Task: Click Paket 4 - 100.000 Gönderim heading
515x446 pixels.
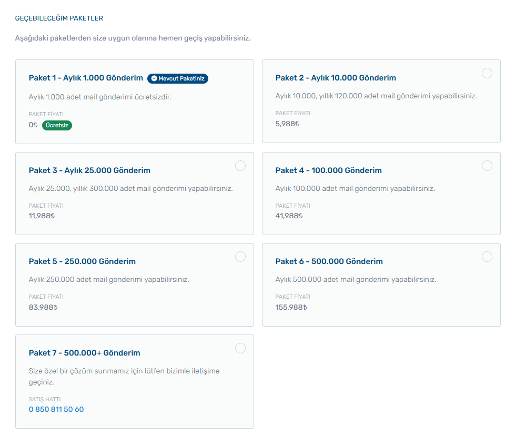Action: 328,170
